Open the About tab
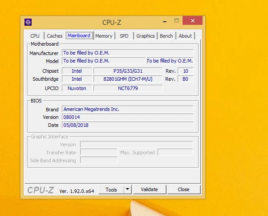This screenshot has width=268, height=216. click(185, 36)
